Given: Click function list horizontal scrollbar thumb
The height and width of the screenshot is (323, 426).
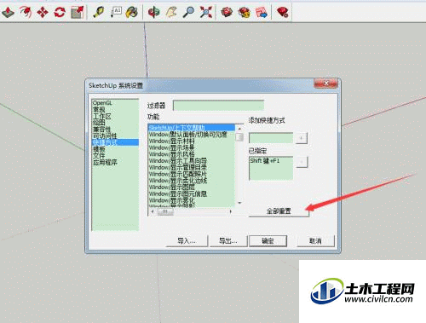Looking at the screenshot, I should pyautogui.click(x=165, y=211).
